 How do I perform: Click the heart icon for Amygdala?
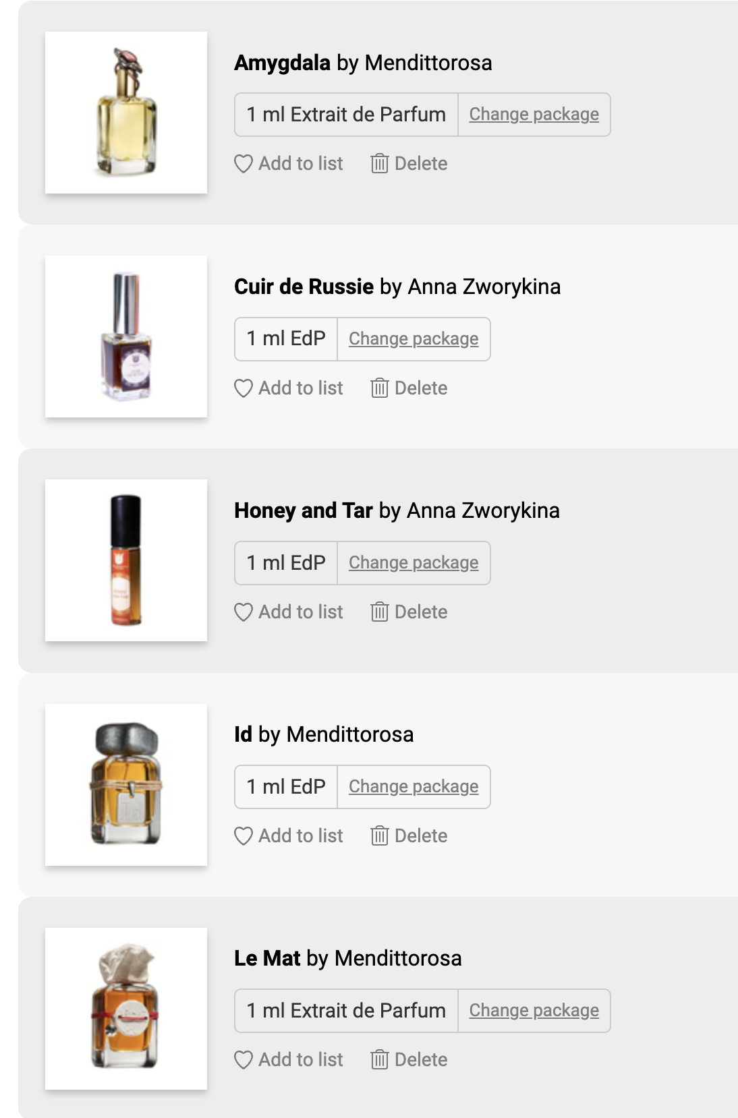click(244, 164)
